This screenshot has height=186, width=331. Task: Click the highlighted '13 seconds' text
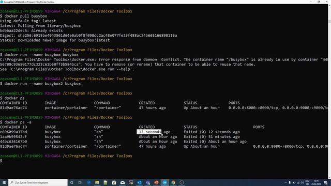tap(149, 132)
